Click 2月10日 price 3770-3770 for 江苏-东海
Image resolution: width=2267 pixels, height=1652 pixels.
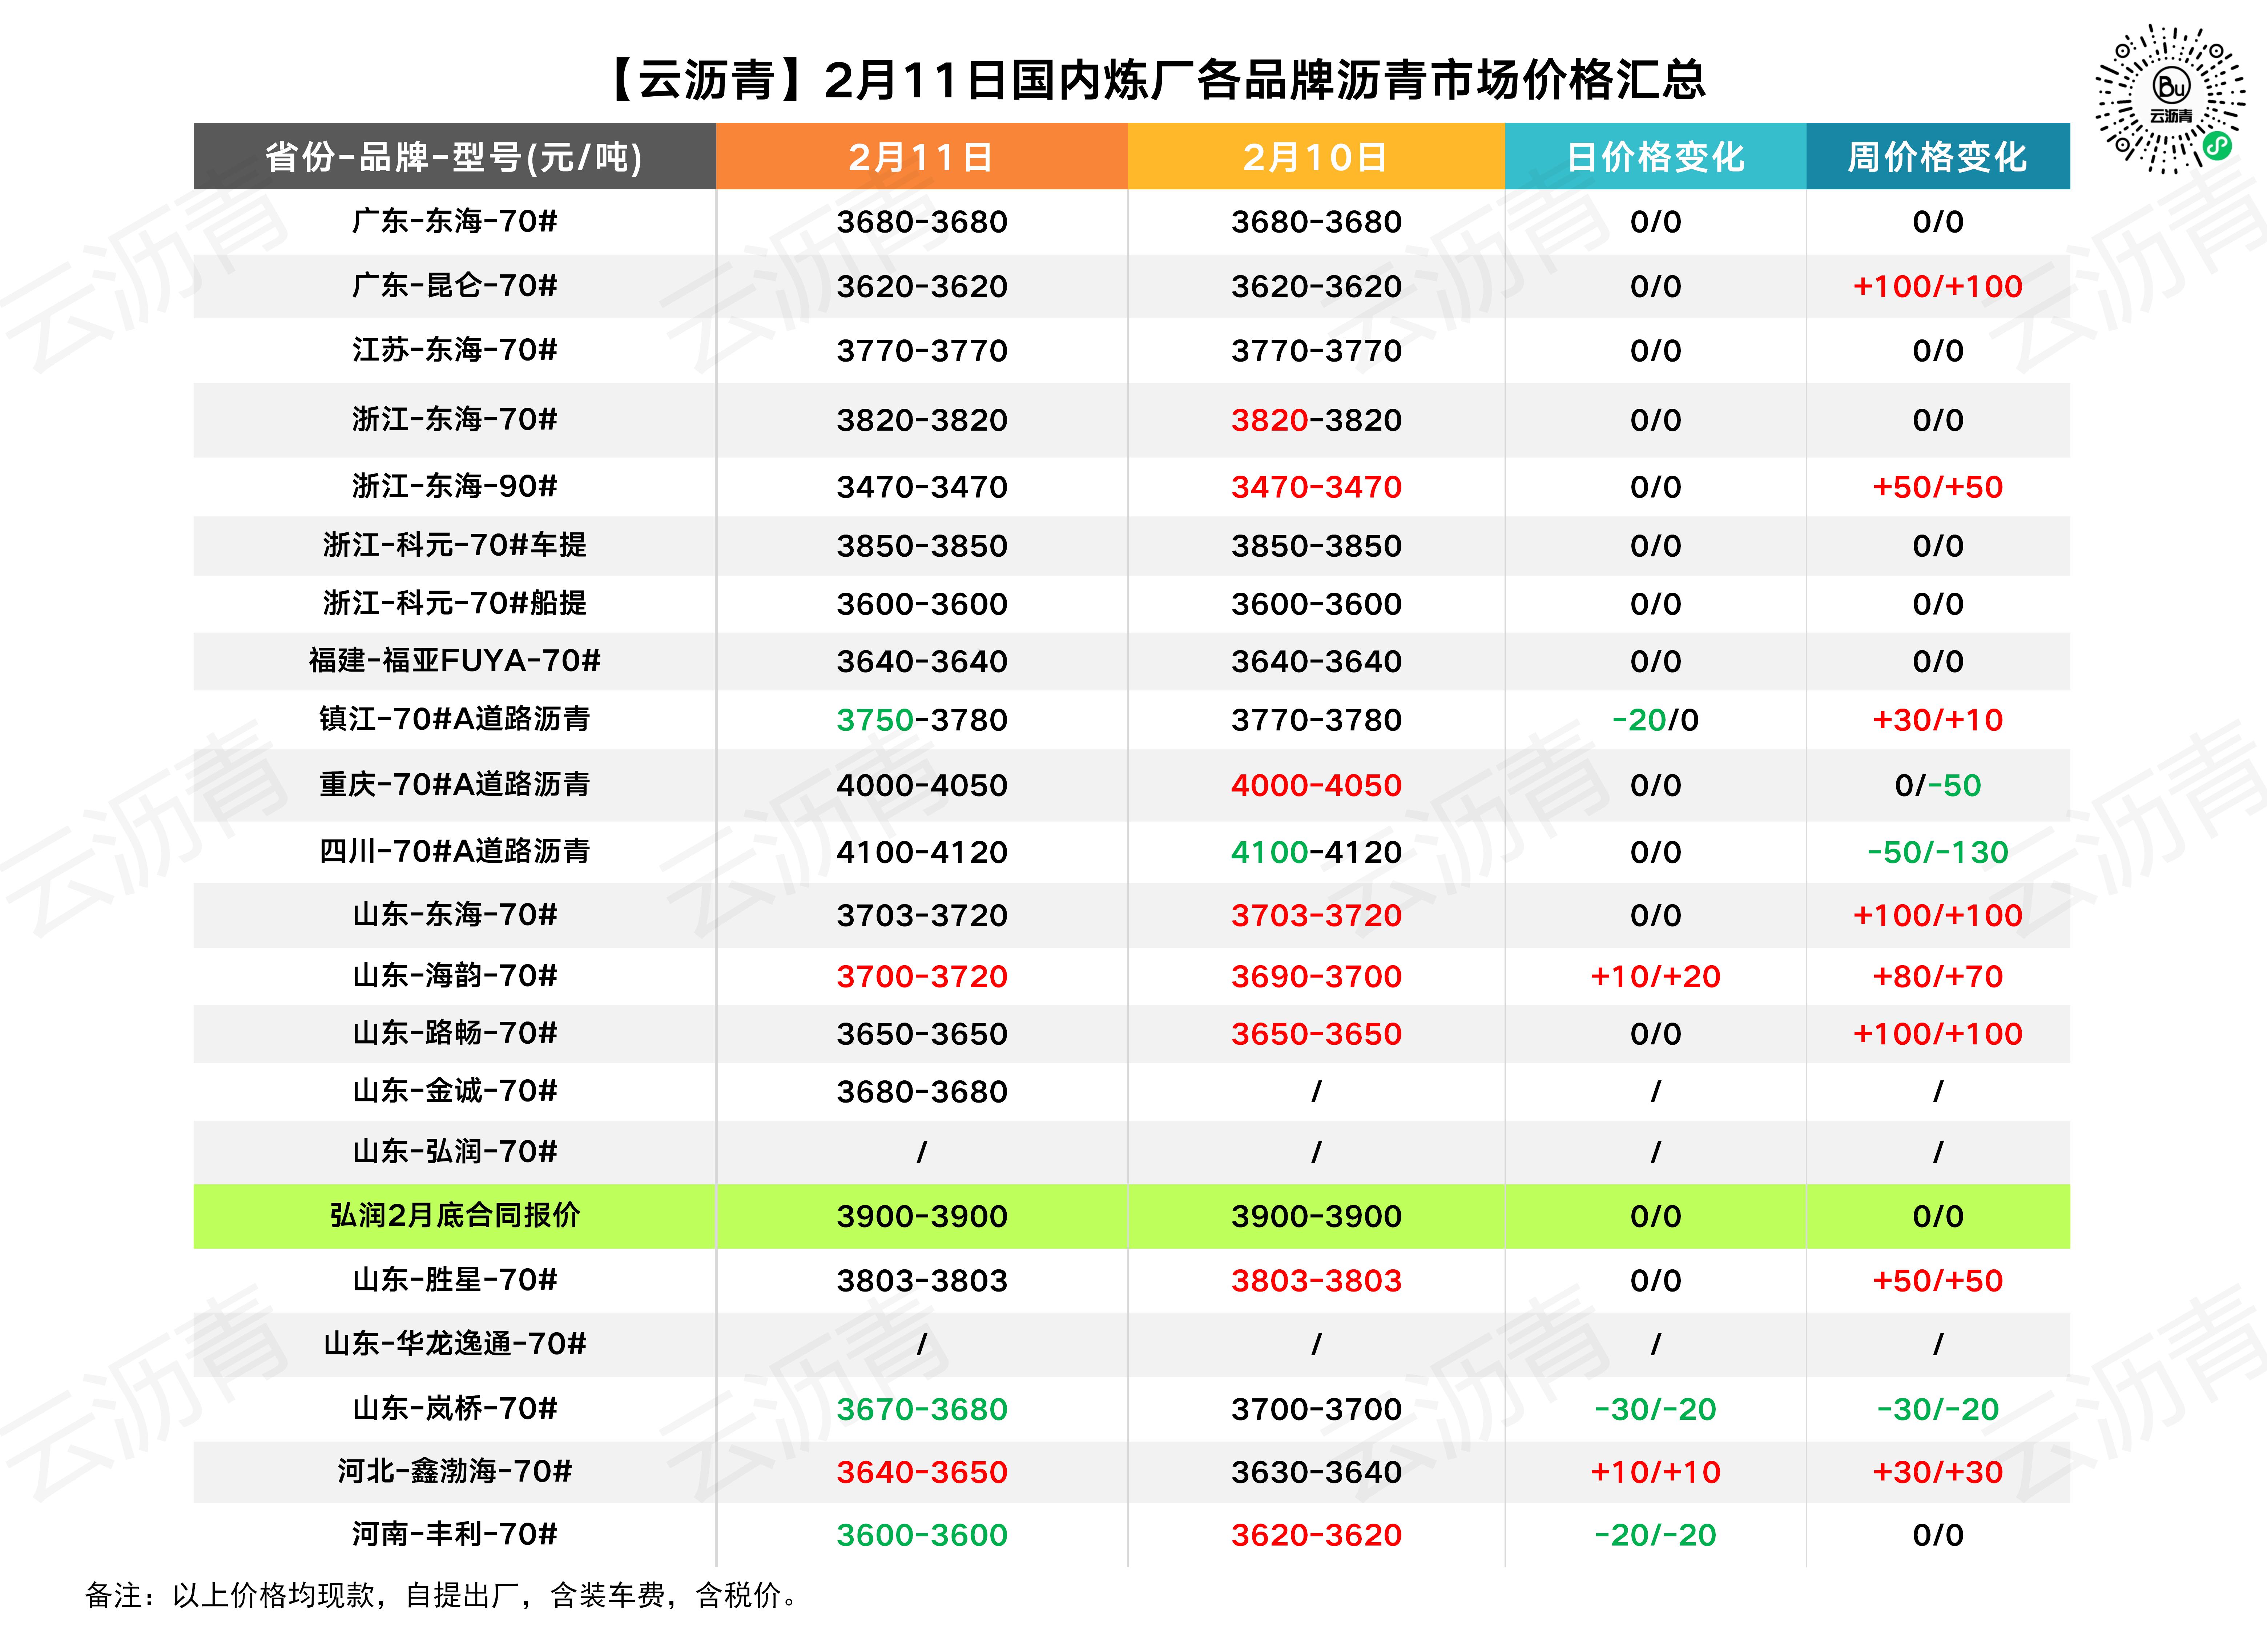(1316, 351)
